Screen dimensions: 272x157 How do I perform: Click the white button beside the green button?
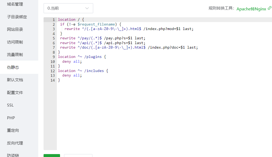pos(78,155)
